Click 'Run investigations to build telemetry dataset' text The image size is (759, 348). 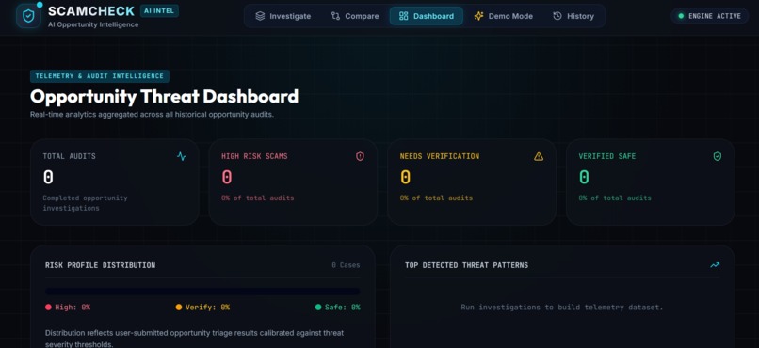click(562, 307)
